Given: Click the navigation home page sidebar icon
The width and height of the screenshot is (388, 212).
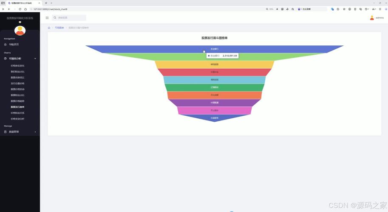Looking at the screenshot, I should pyautogui.click(x=6, y=45).
